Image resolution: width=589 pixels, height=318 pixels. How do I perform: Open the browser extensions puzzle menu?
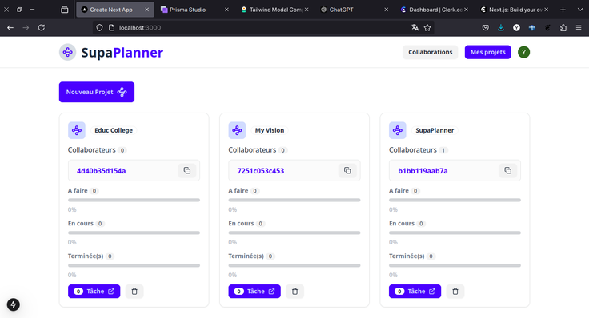(x=563, y=27)
